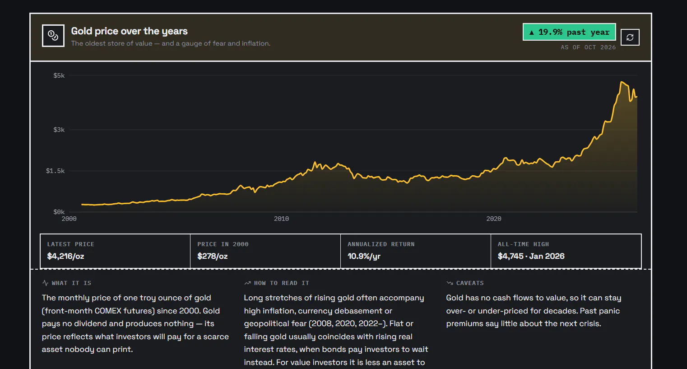The width and height of the screenshot is (687, 369).
Task: Click the AS OF OCT 2026 label
Action: point(588,47)
